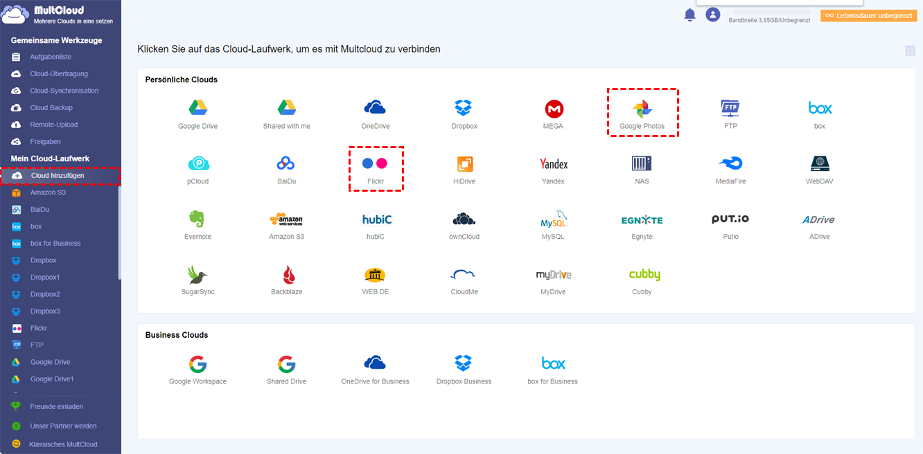Add the Google Drive cloud
923x454 pixels.
[x=198, y=108]
